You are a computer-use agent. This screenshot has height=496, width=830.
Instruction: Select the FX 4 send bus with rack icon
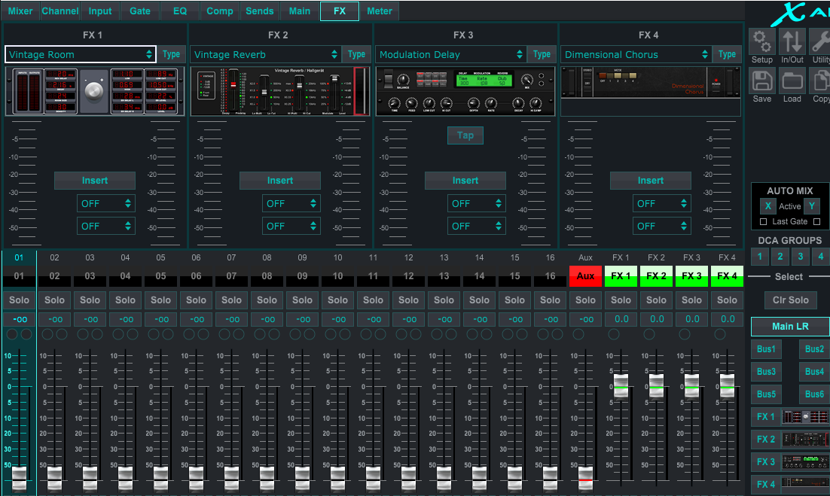[x=790, y=484]
